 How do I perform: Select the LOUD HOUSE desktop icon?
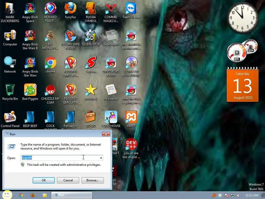(111, 119)
